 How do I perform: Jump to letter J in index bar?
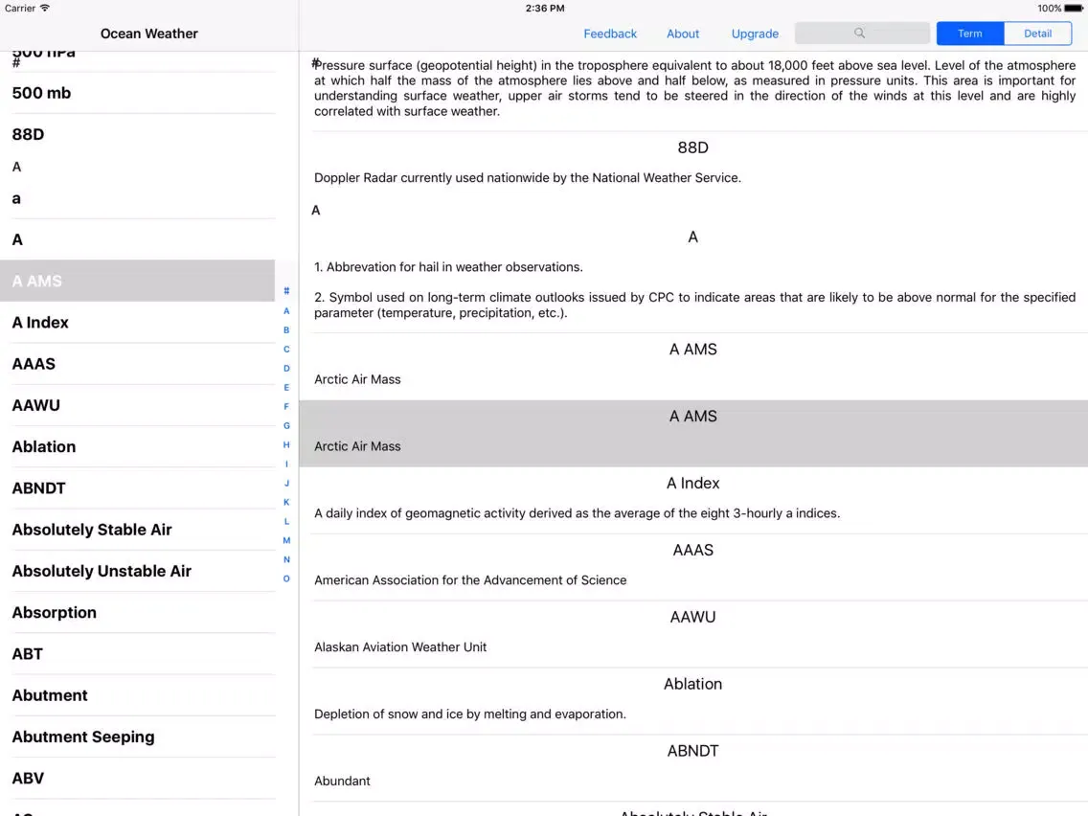[286, 483]
